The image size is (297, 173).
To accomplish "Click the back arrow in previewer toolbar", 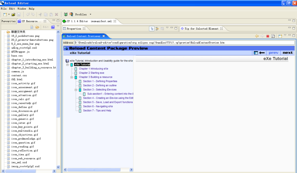I will click(257, 36).
